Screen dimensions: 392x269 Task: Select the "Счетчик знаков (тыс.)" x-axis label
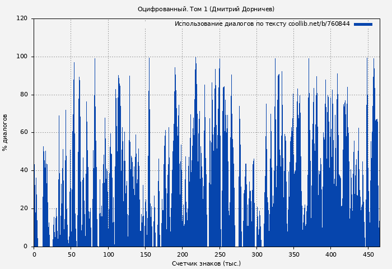coord(206,263)
